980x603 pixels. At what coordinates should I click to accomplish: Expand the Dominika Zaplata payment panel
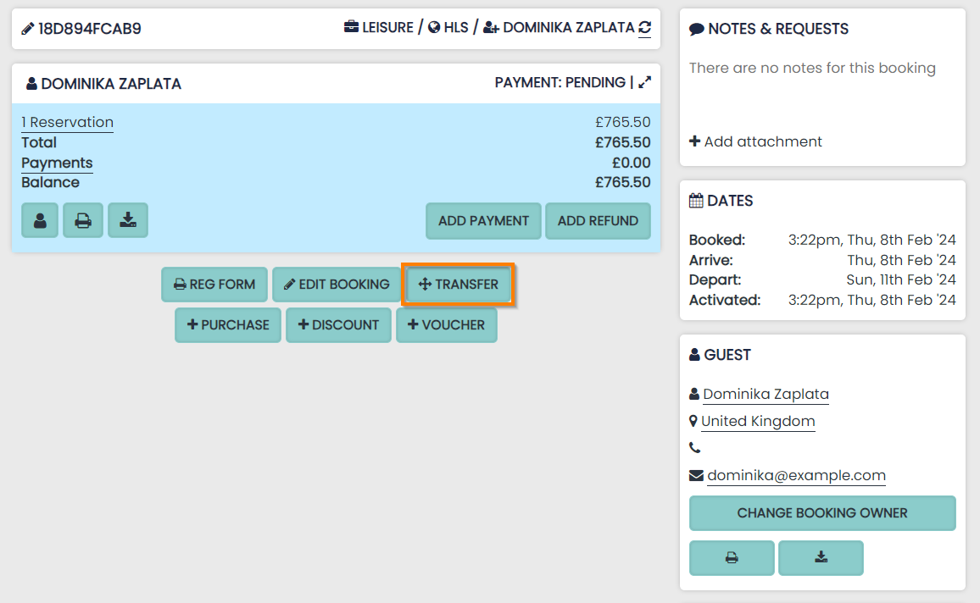[645, 83]
